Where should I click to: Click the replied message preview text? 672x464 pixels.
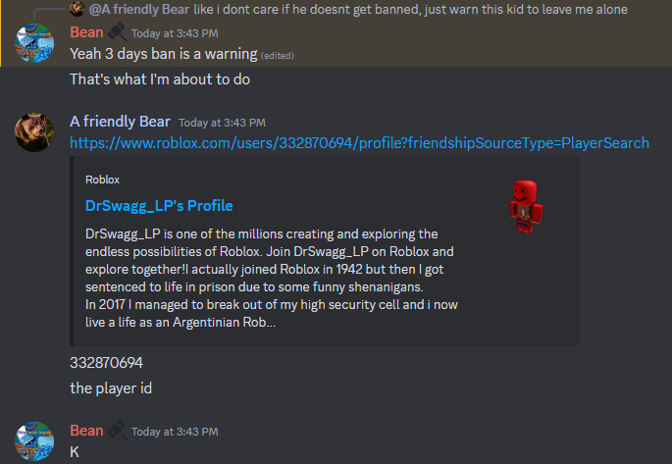point(410,9)
